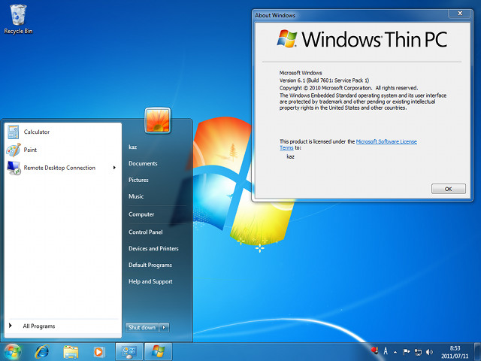481x361 pixels.
Task: Open shut down options arrow
Action: point(164,328)
